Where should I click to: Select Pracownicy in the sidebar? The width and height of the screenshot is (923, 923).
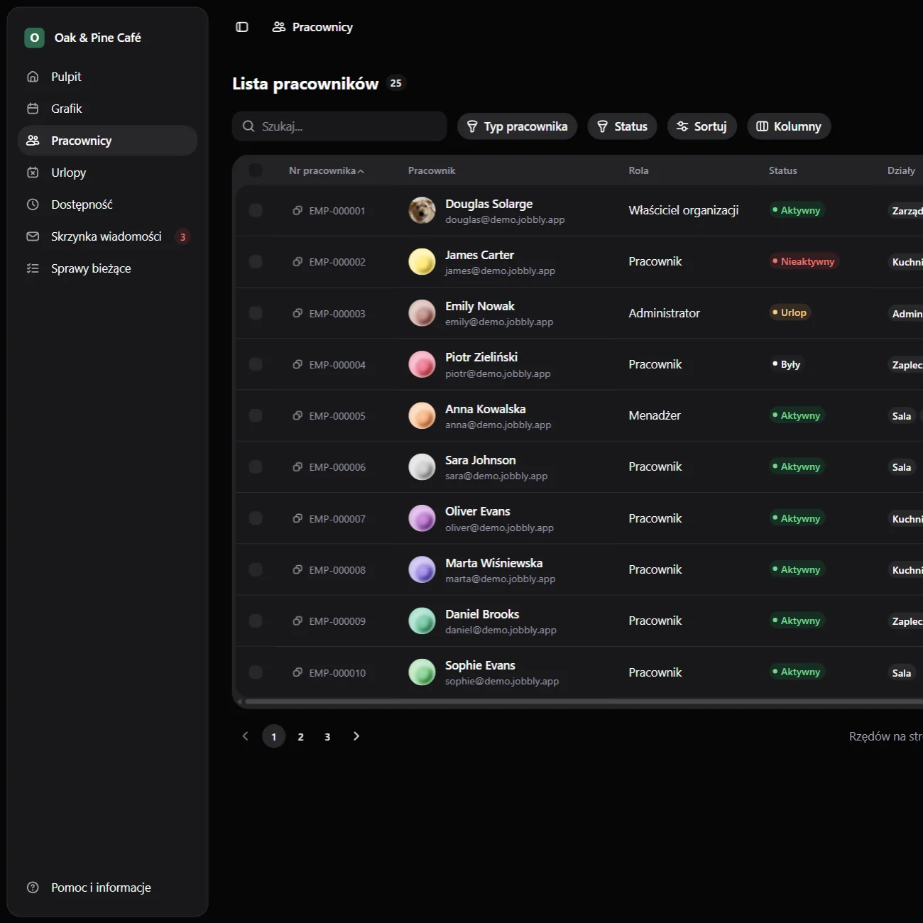[x=107, y=141]
